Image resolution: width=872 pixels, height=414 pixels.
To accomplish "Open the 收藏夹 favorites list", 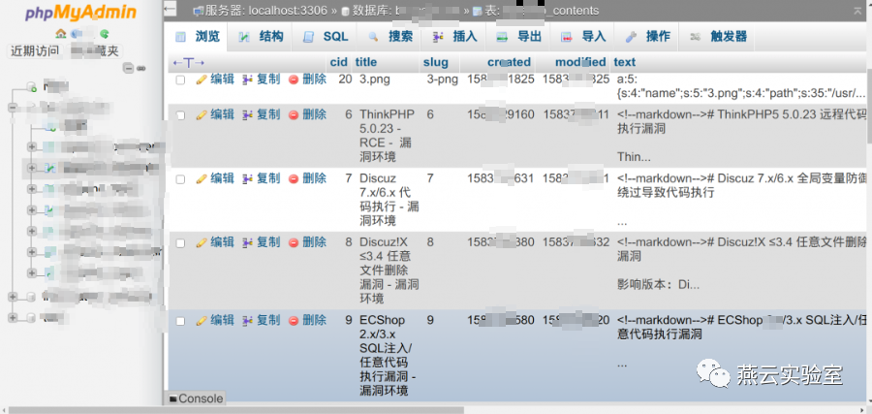I will click(95, 51).
